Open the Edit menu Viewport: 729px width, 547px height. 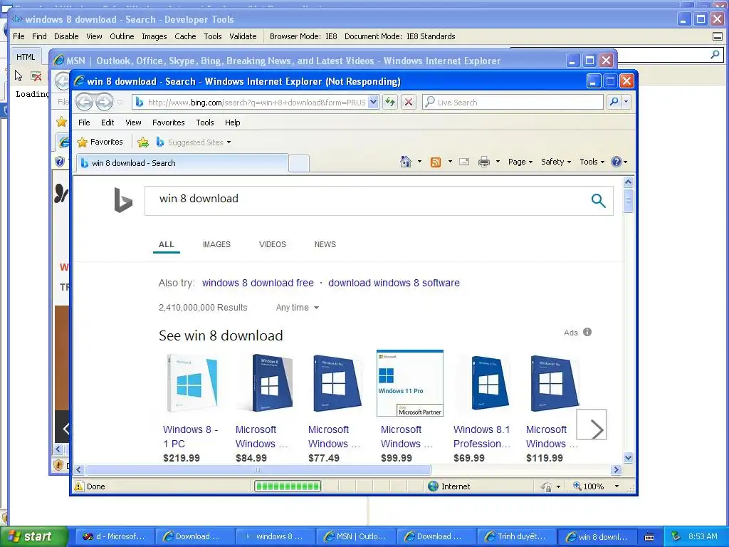tap(107, 123)
